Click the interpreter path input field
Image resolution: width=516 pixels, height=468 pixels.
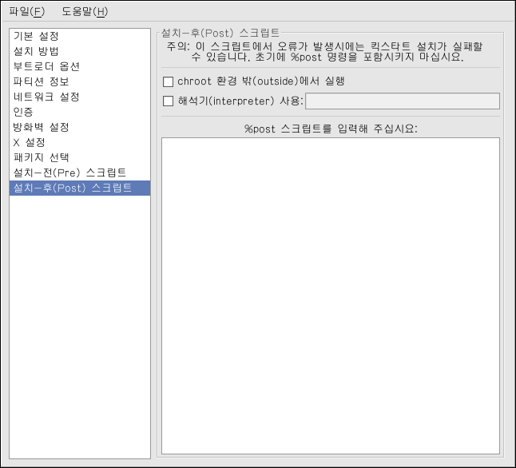tap(403, 101)
